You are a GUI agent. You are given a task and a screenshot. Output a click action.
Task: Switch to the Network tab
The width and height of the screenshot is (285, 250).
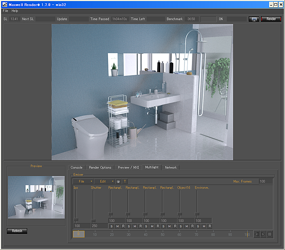tap(171, 167)
